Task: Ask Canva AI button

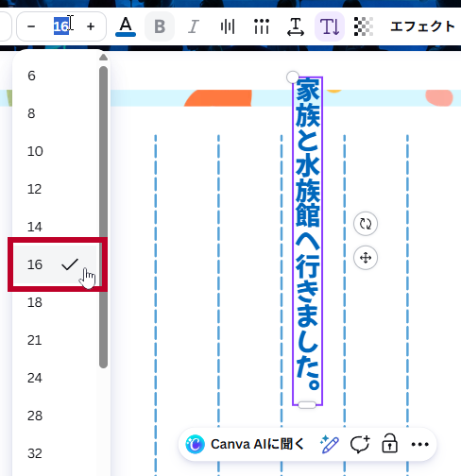Action: click(245, 444)
